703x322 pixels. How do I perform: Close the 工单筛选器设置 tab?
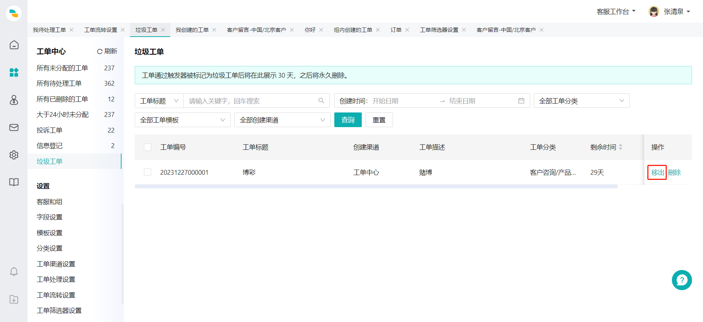[464, 30]
